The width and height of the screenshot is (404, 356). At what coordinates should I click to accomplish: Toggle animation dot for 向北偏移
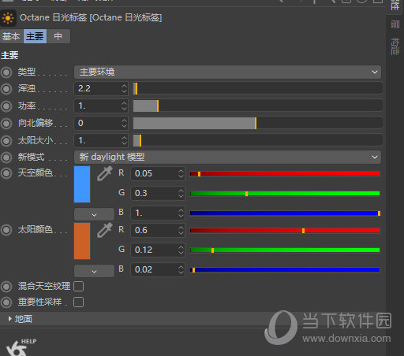click(x=6, y=124)
